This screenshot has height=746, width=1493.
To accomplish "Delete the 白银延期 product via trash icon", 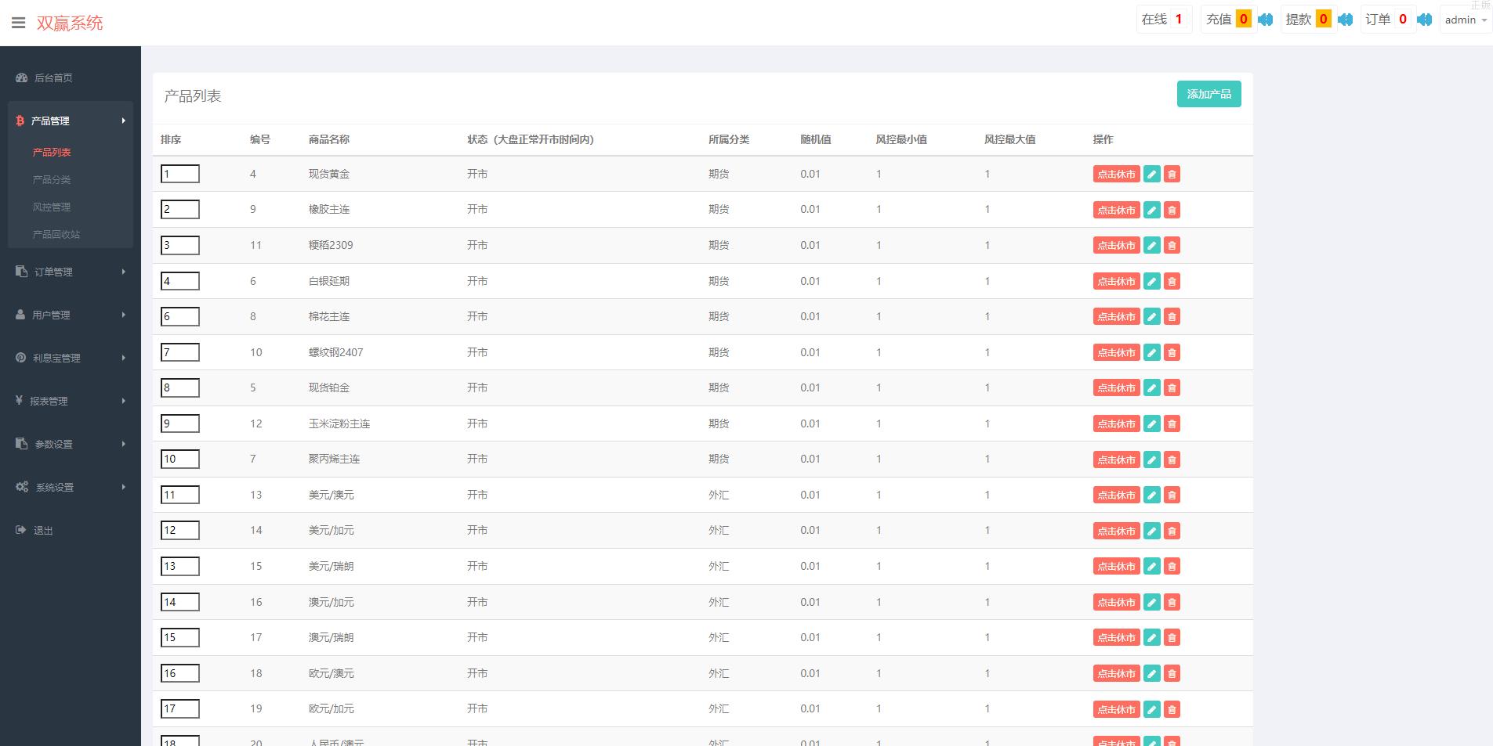I will click(1172, 281).
